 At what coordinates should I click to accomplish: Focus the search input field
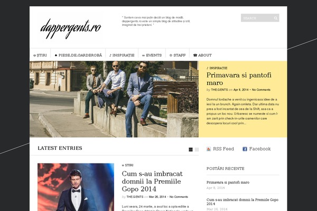point(257,18)
